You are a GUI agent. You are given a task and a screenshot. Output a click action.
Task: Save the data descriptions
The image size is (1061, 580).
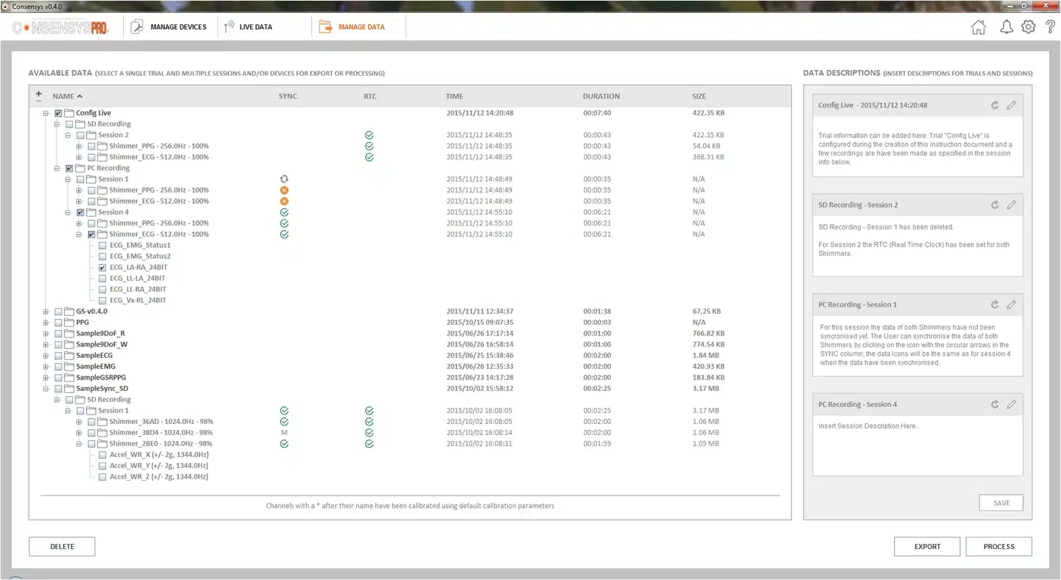[1001, 503]
